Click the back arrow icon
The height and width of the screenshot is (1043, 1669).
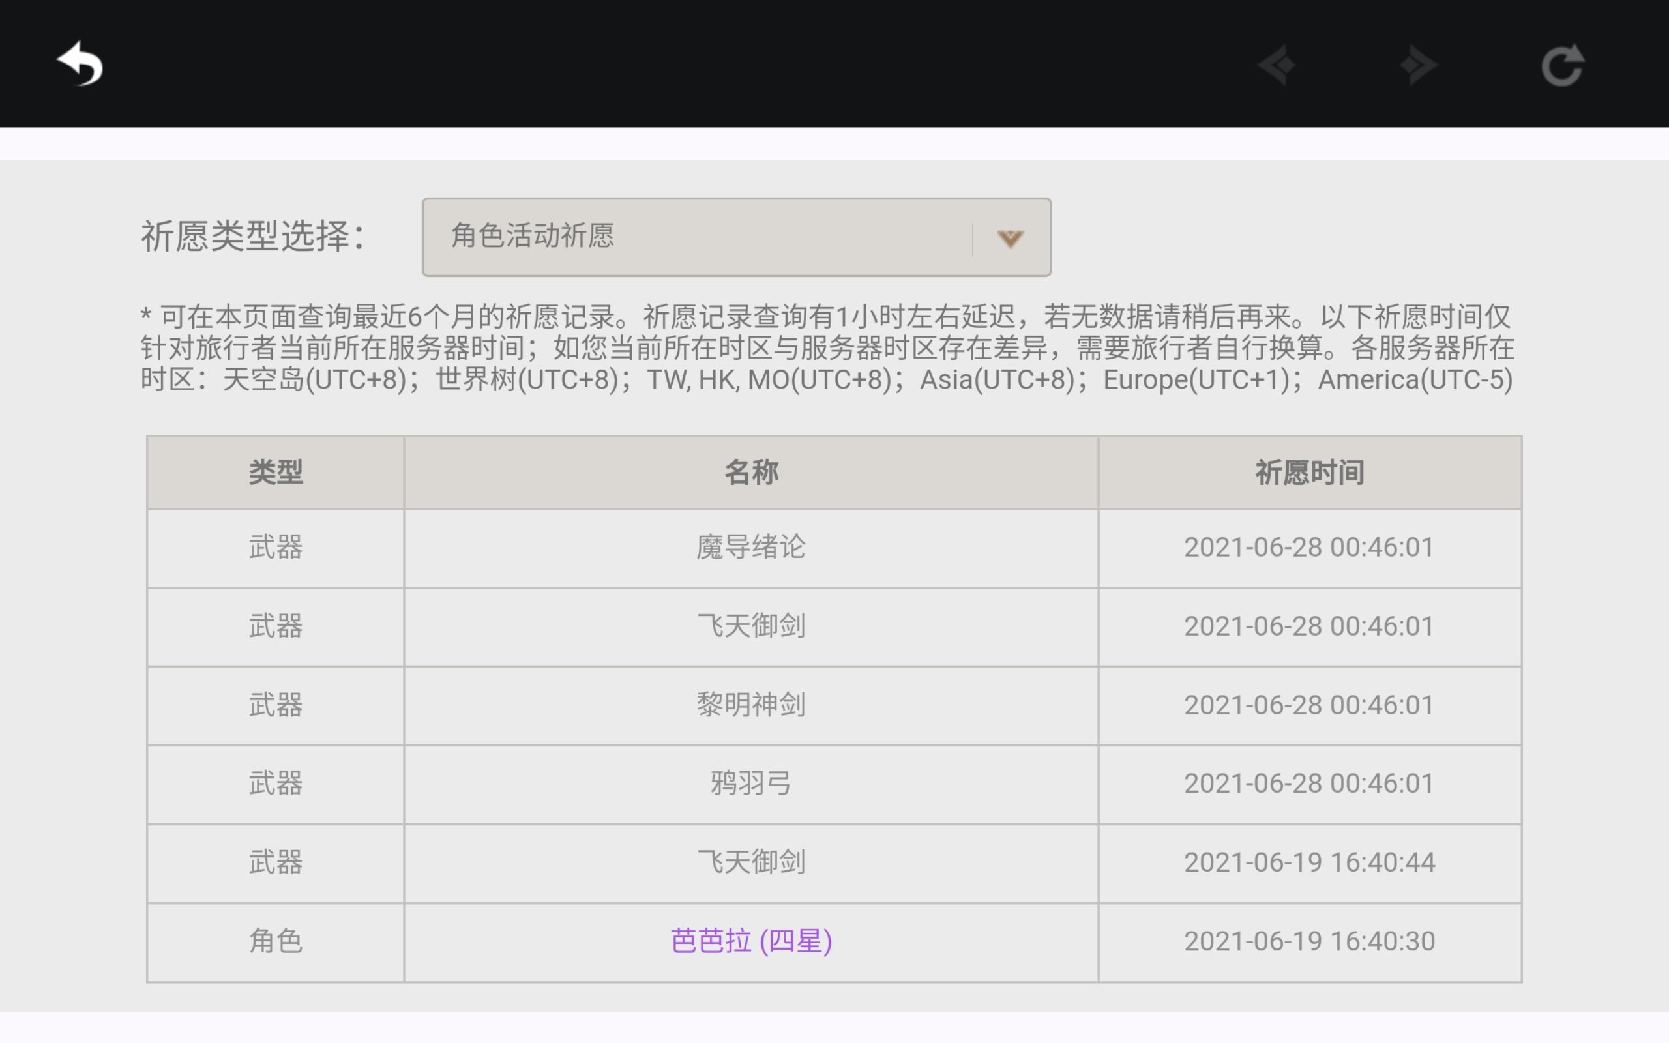point(80,63)
